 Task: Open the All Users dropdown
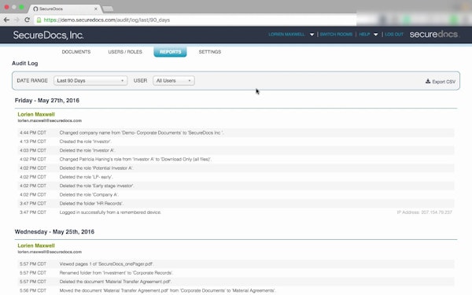click(174, 81)
